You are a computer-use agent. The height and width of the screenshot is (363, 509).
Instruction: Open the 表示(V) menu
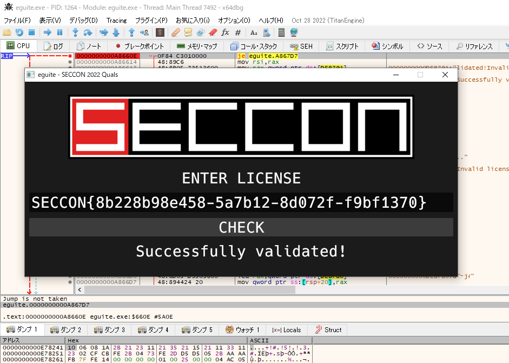pos(50,21)
